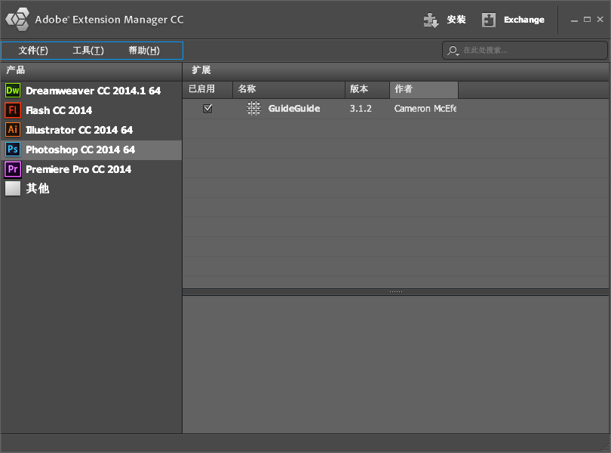Click the Flash Fl product icon
Screen dimensions: 611x453
pyautogui.click(x=13, y=110)
